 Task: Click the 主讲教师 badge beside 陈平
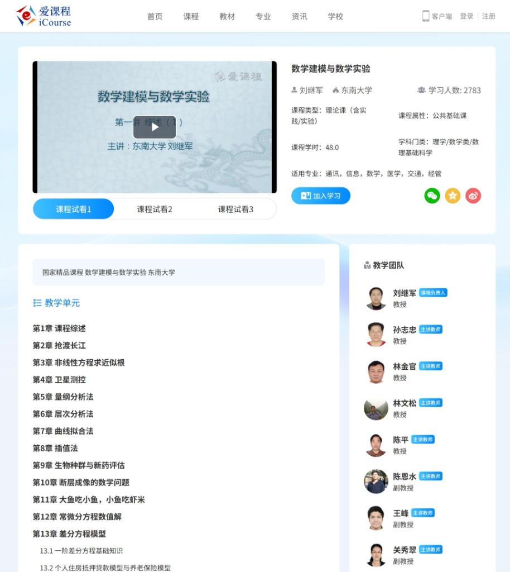pos(423,439)
